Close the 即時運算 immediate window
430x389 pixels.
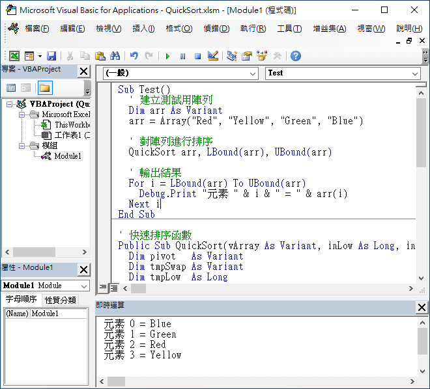click(422, 308)
